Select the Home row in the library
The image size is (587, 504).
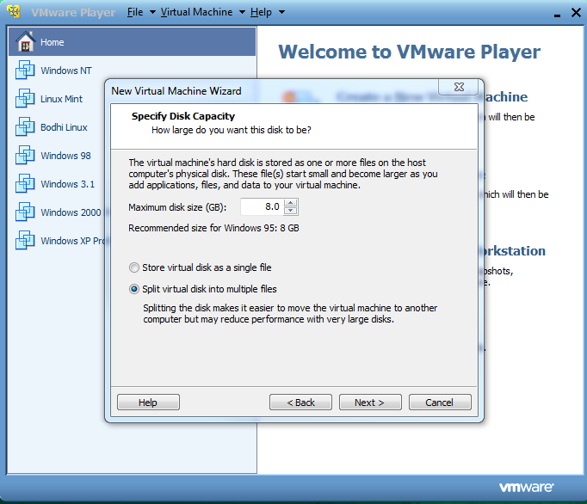pyautogui.click(x=133, y=41)
